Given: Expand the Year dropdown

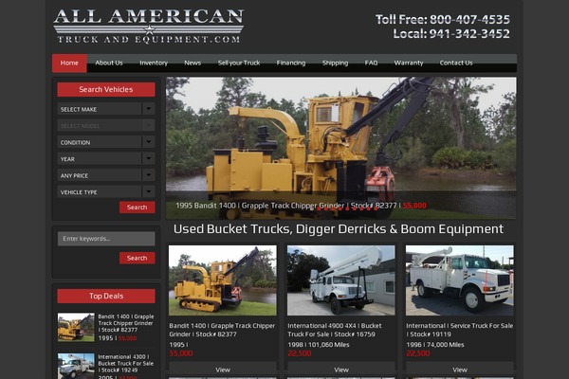Looking at the screenshot, I should coord(106,158).
